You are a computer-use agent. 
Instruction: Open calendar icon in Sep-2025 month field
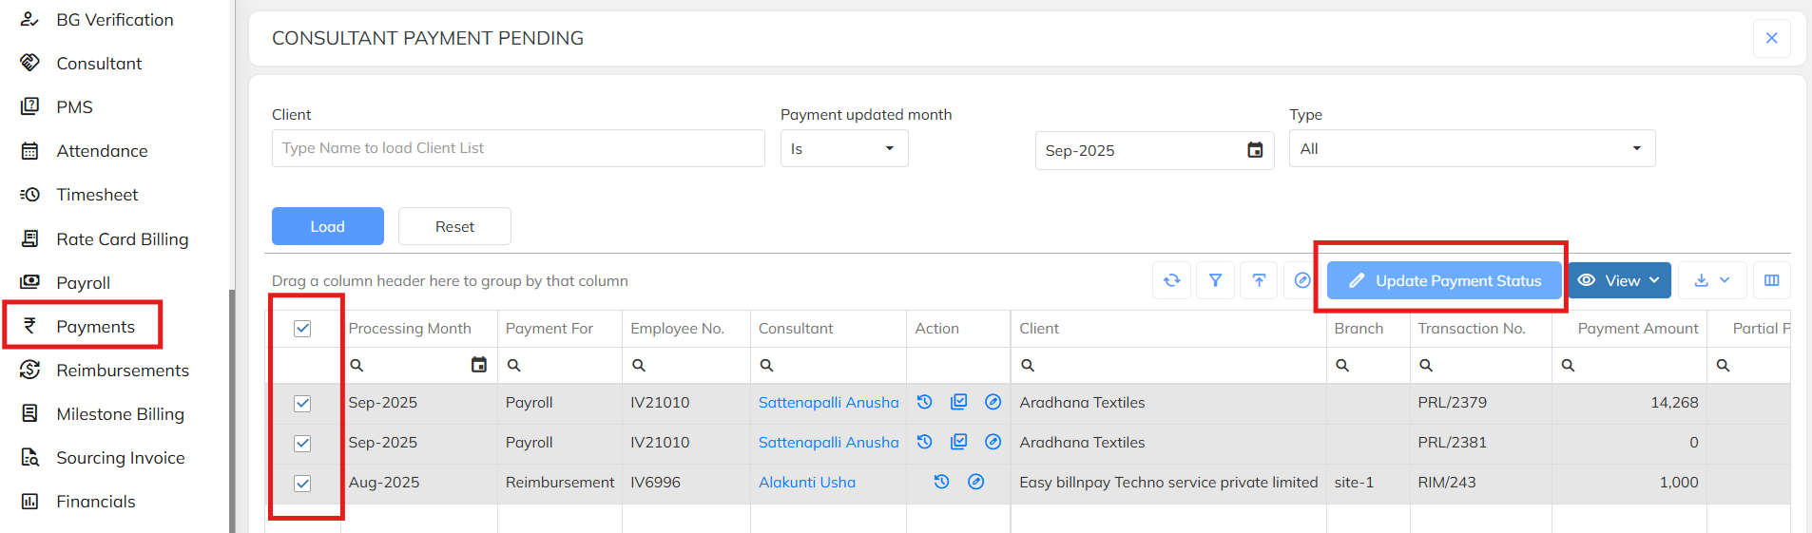tap(1255, 150)
